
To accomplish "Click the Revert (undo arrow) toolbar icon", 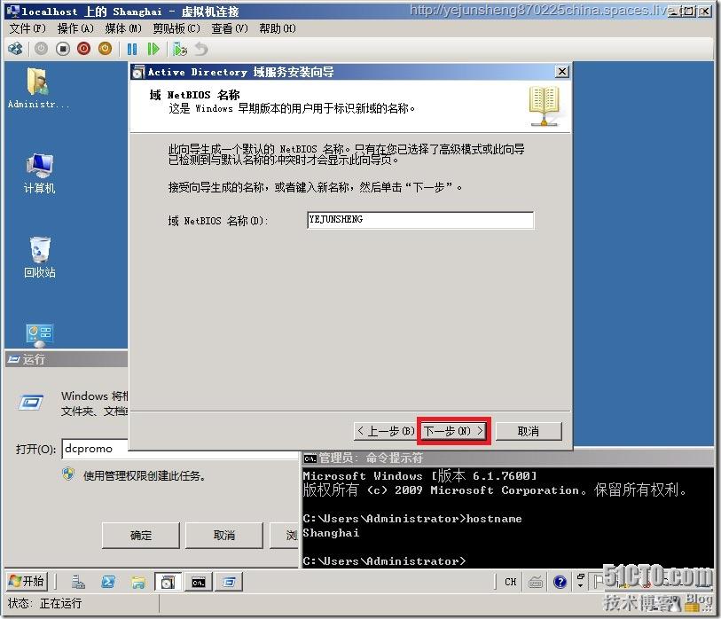I will (x=201, y=49).
